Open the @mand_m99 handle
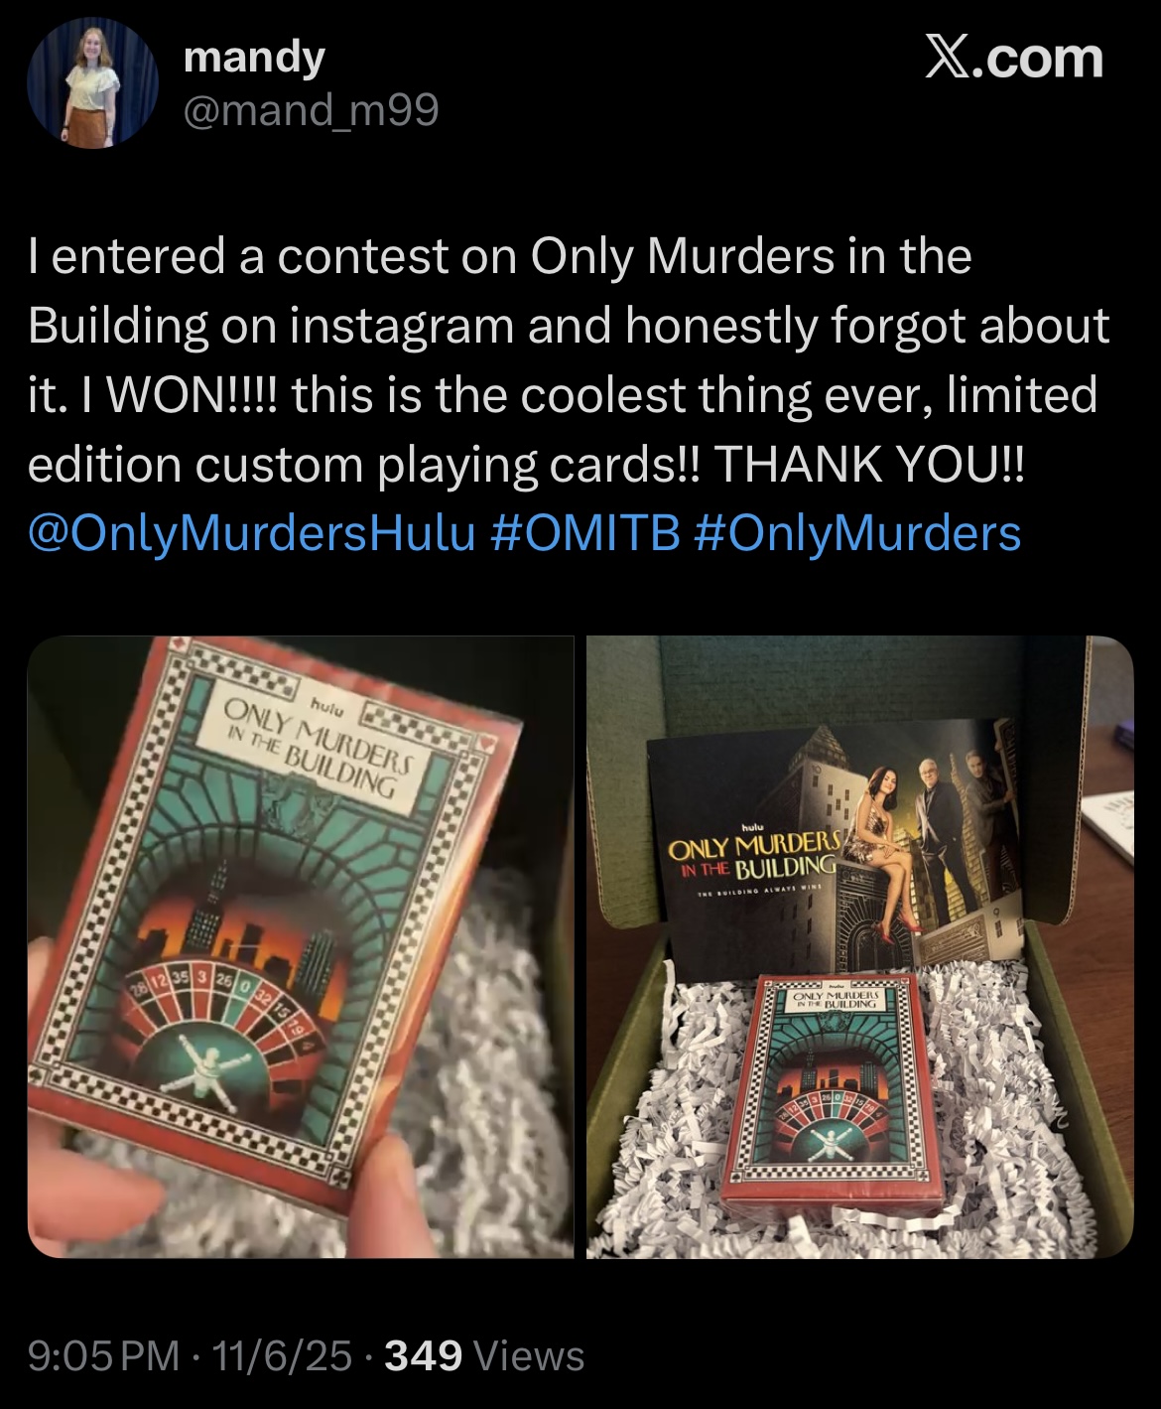1161x1409 pixels. pos(311,111)
